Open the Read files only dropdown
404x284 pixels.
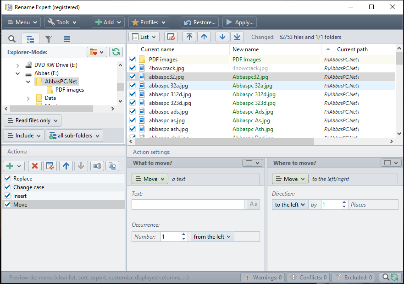(33, 120)
